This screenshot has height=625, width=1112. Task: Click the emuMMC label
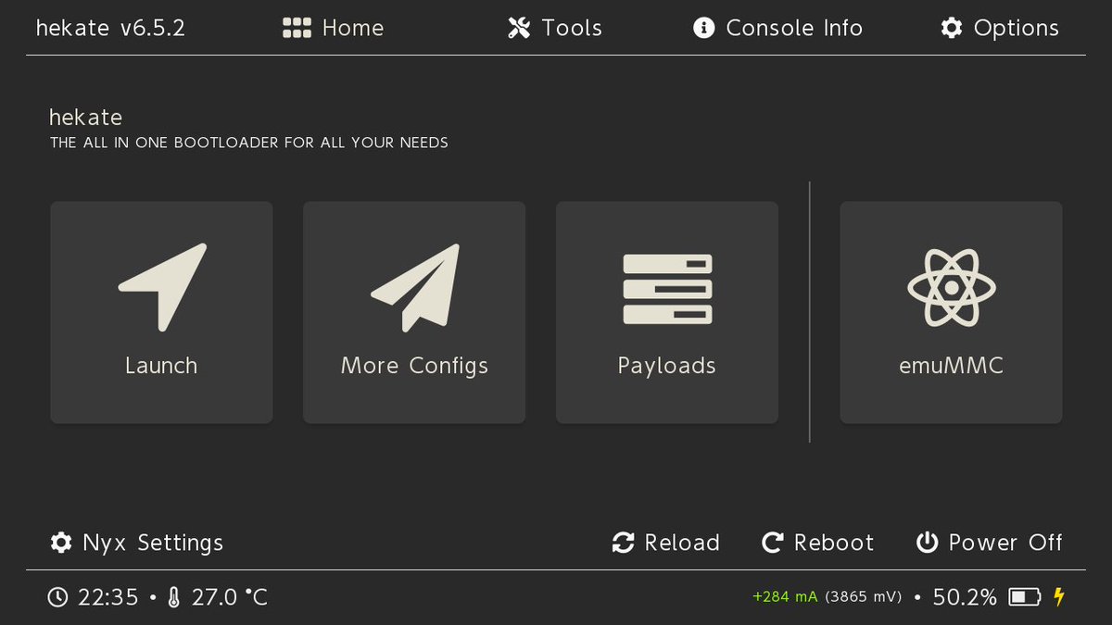(x=951, y=366)
